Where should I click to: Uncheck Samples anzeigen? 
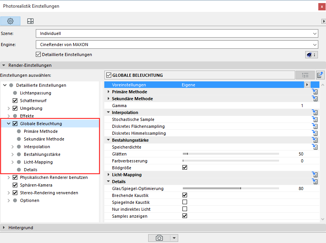point(185,216)
